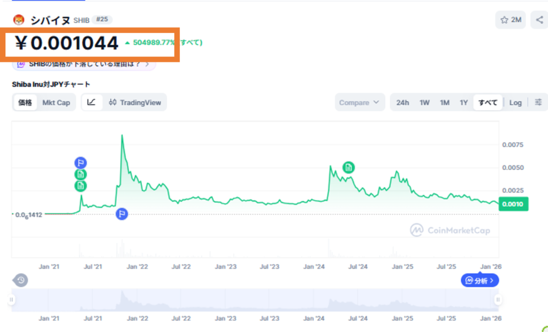Choose the すべて all-time range
Image resolution: width=548 pixels, height=332 pixels.
coord(488,102)
